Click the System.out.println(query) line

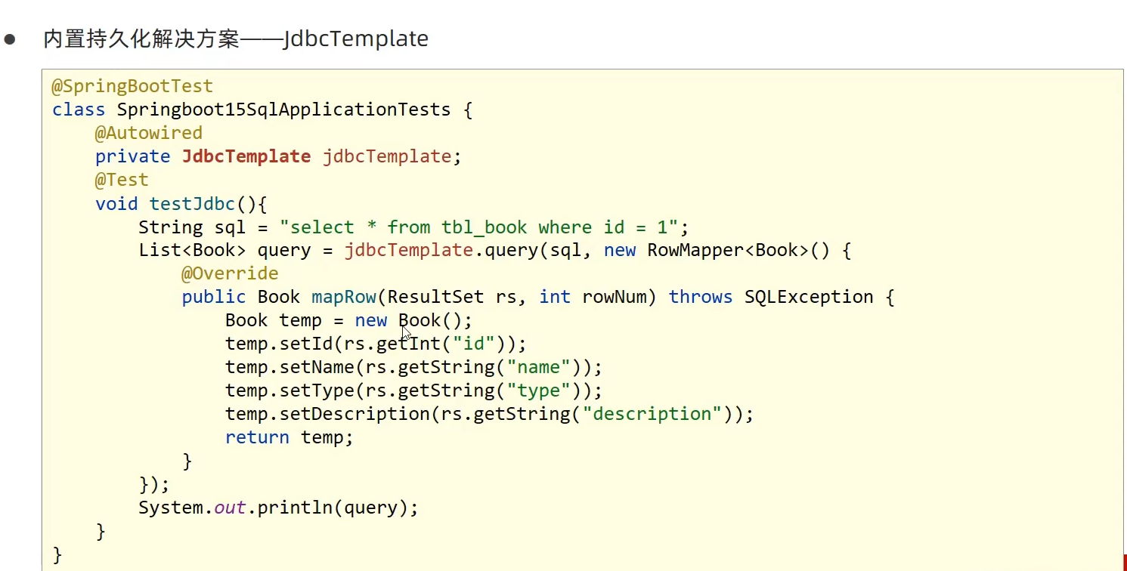(x=278, y=508)
